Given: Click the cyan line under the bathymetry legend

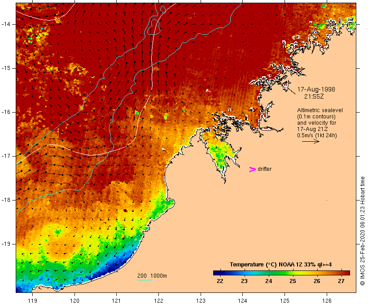Looking at the screenshot, I should 145,280.
